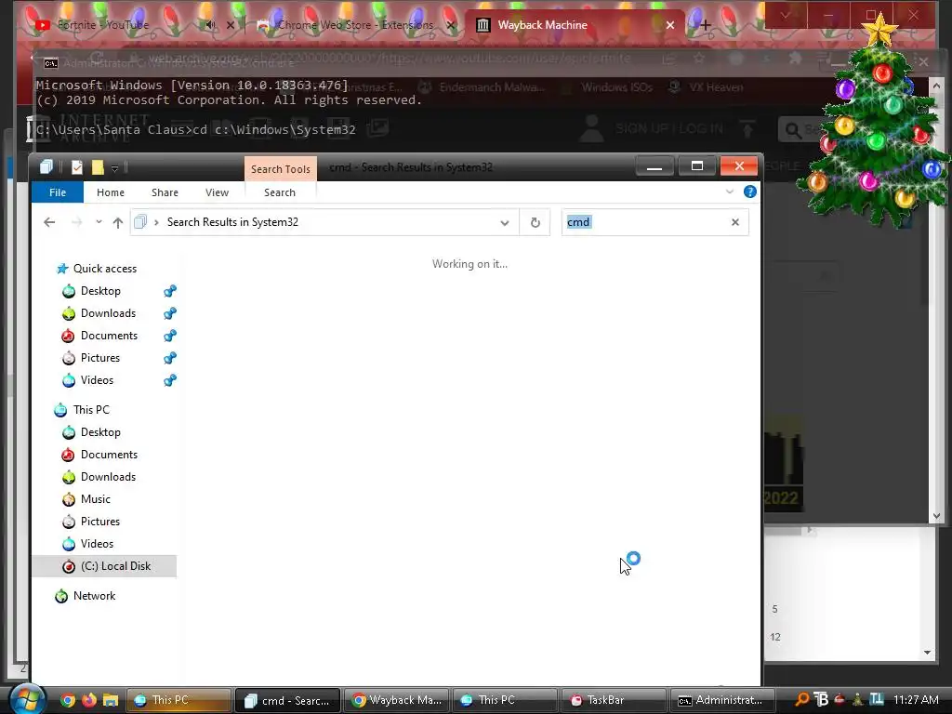Open Pictures under This PC
952x714 pixels.
pos(100,522)
